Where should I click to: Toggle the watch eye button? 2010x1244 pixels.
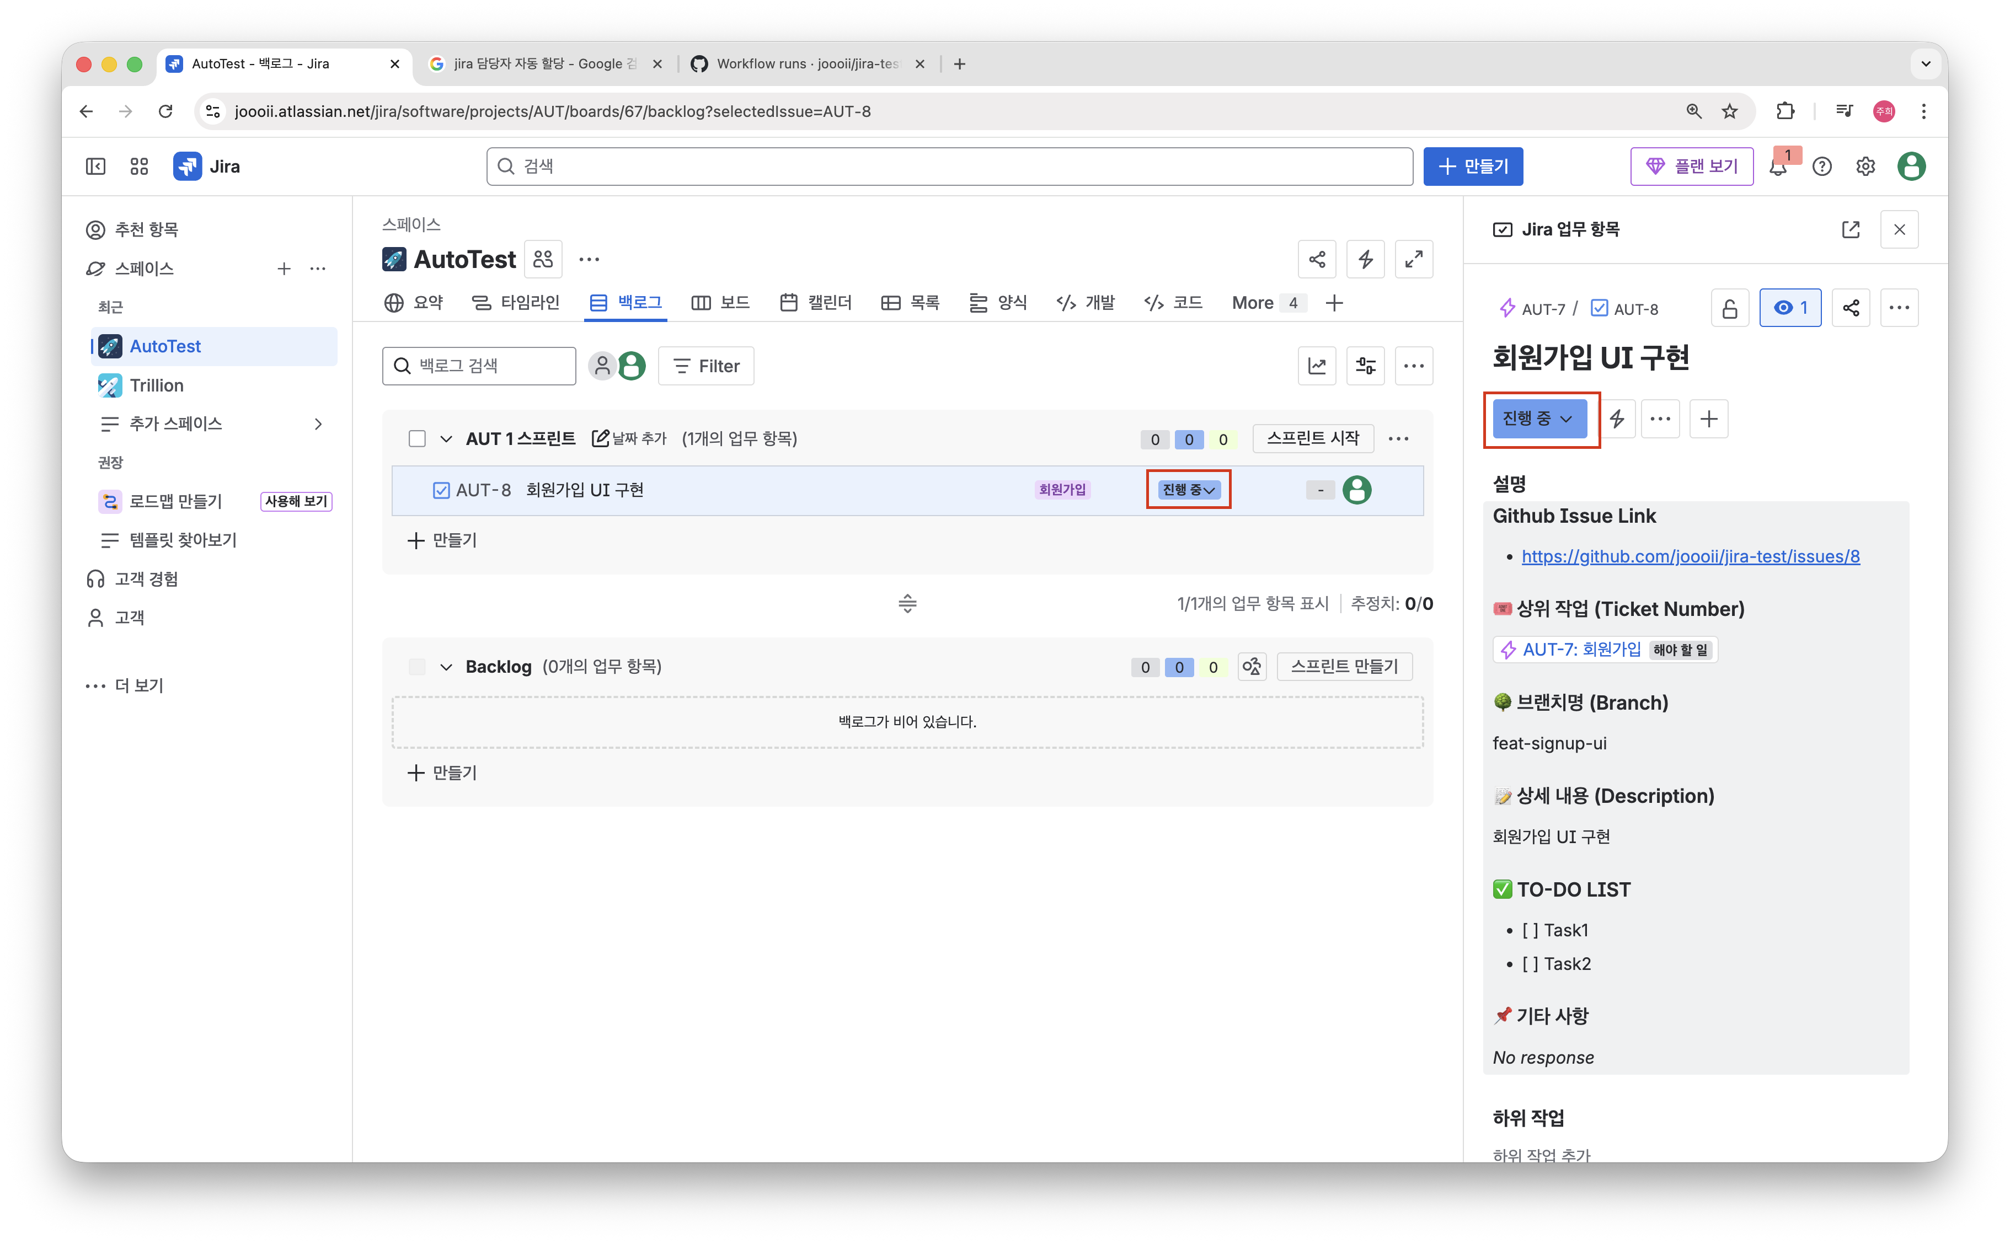click(1789, 309)
